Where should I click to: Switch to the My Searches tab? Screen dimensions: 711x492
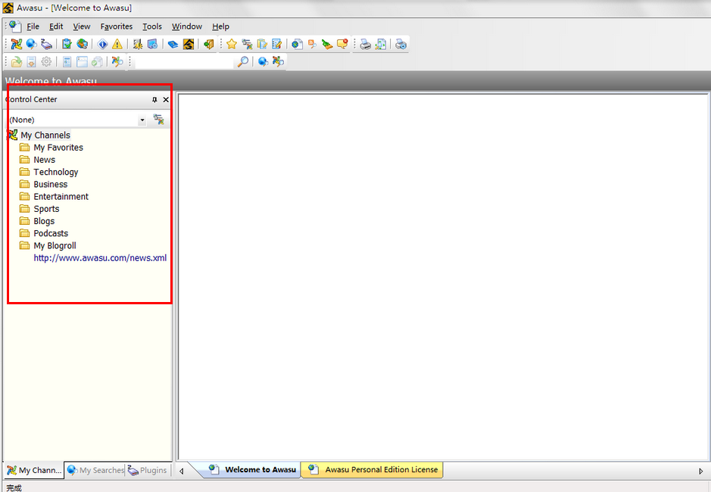point(96,470)
